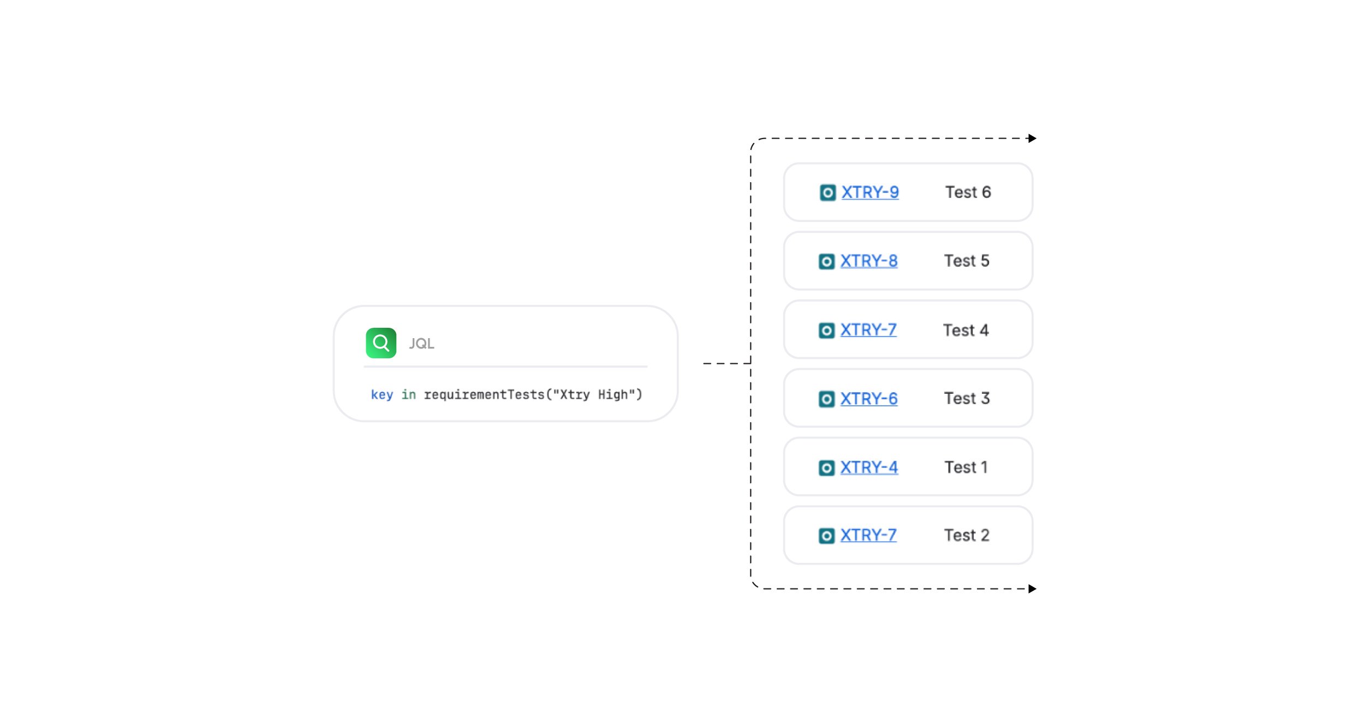Open the XTRY-4 issue link
Image resolution: width=1370 pixels, height=727 pixels.
pyautogui.click(x=869, y=467)
